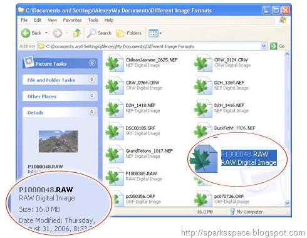Select the GrandTetons_1017.NEF file icon
The image size is (307, 238).
115,154
